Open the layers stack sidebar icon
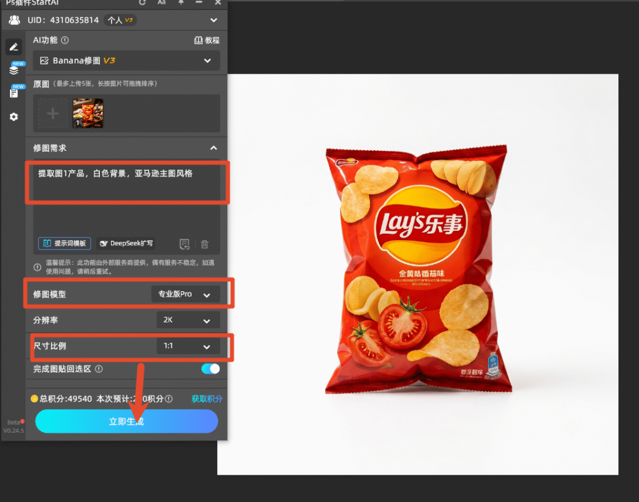639x502 pixels. pyautogui.click(x=14, y=70)
